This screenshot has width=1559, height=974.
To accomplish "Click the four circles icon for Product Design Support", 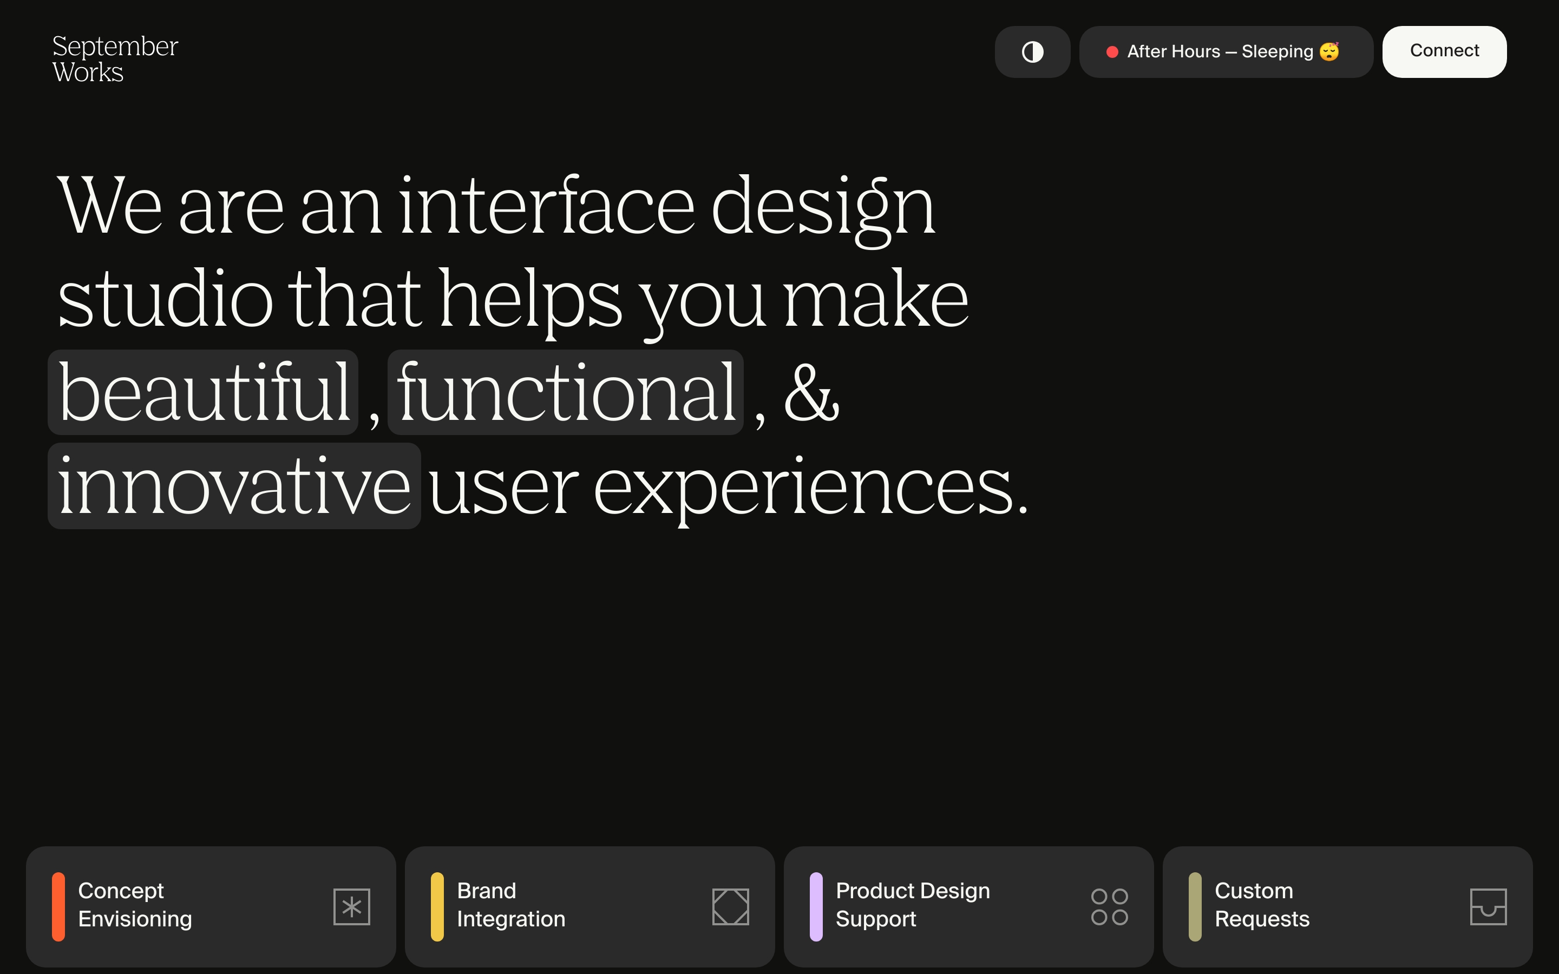I will click(x=1109, y=906).
